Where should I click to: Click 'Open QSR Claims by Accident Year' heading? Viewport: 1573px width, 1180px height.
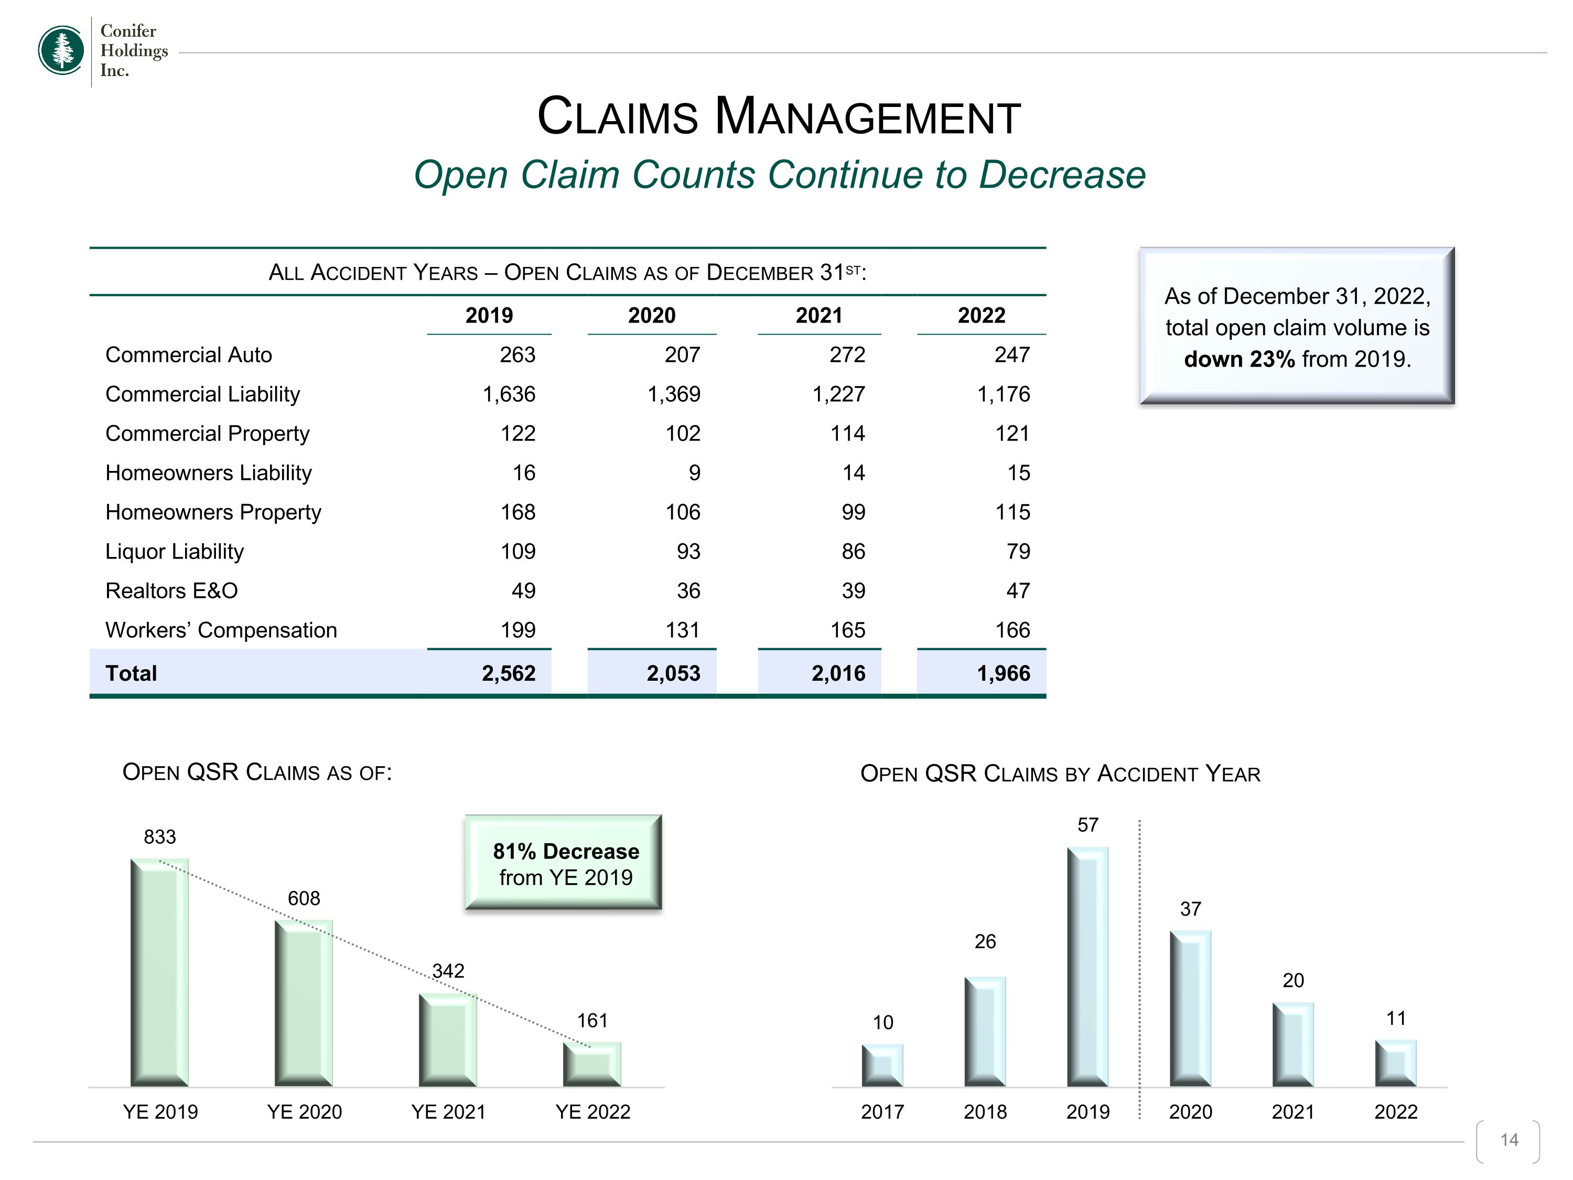pos(1060,774)
